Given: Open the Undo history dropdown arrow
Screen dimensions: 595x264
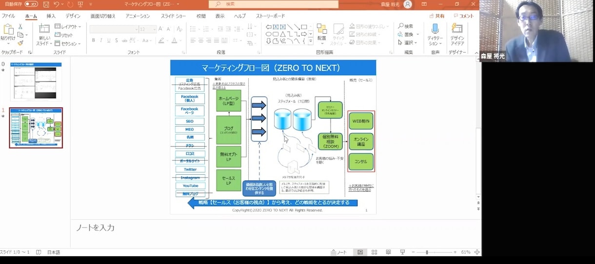Looking at the screenshot, I should click(x=63, y=4).
